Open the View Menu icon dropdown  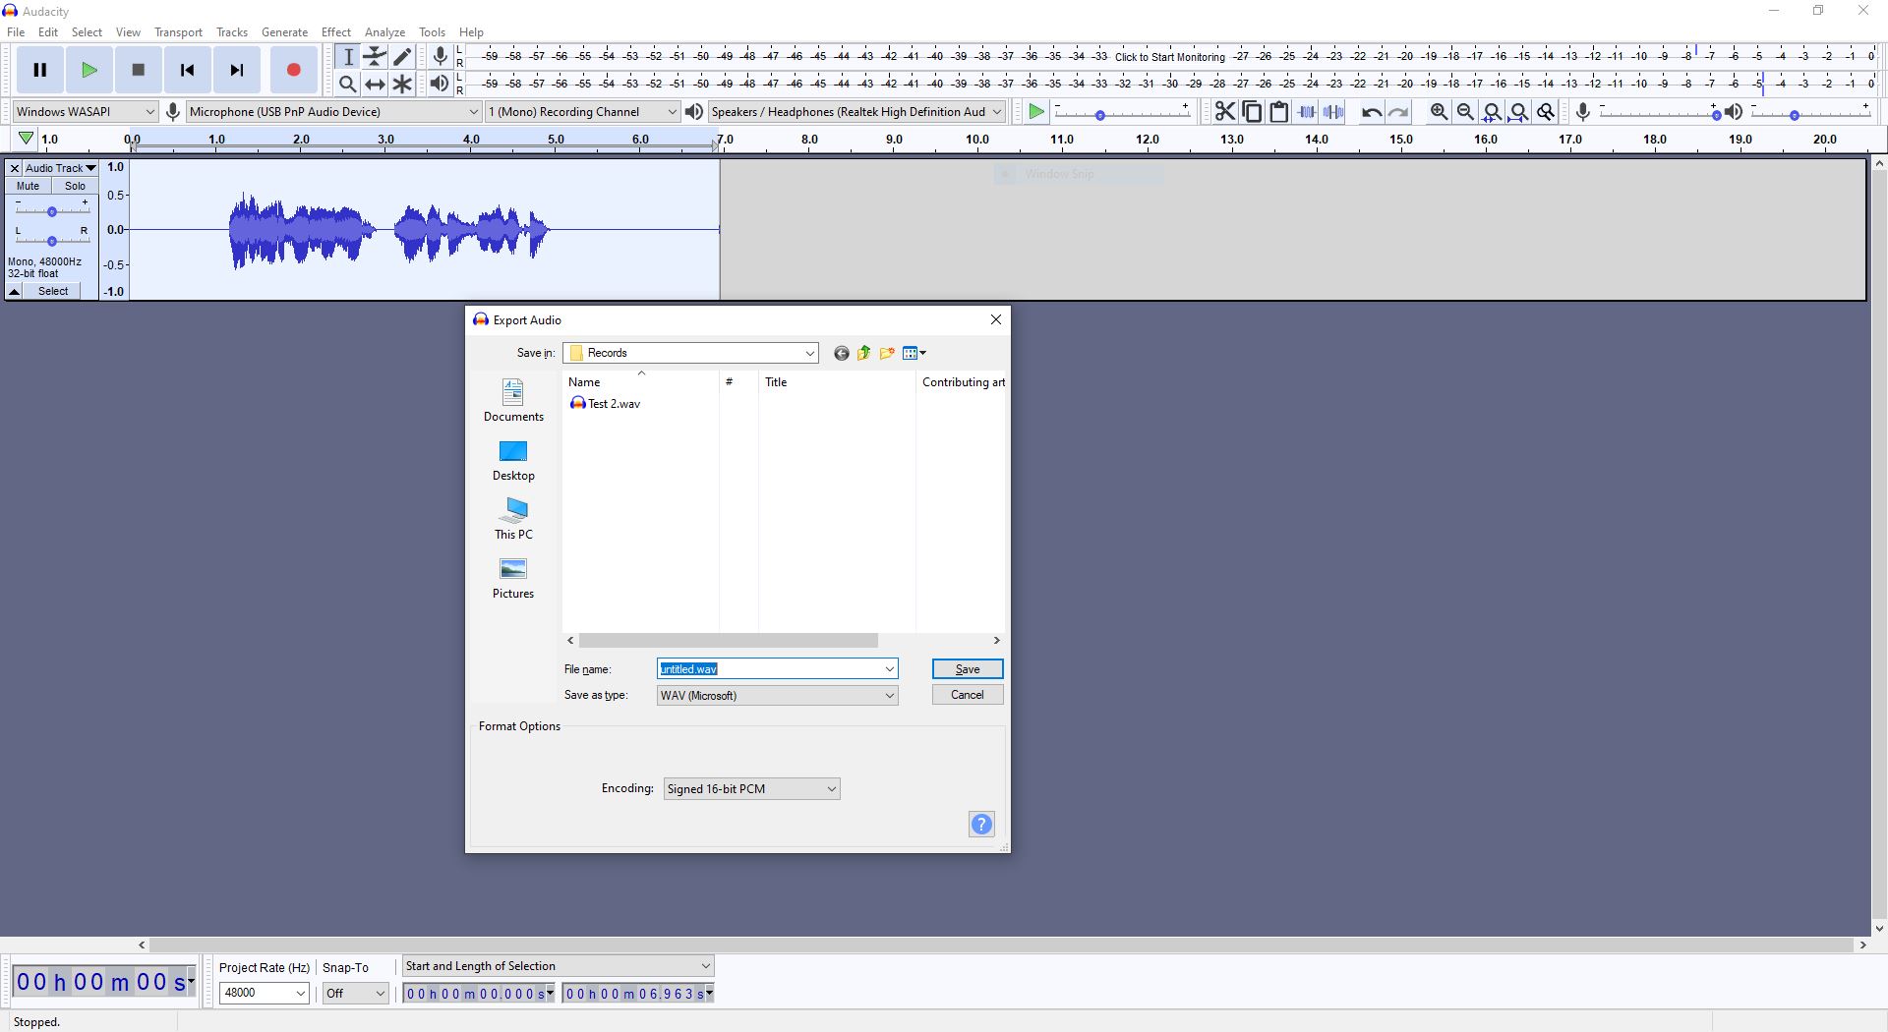[914, 353]
